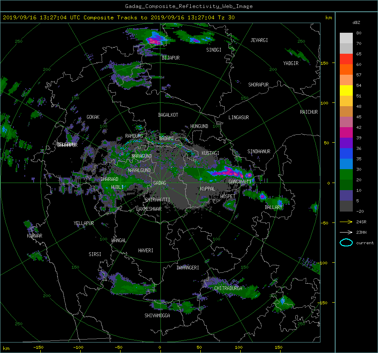The width and height of the screenshot is (378, 353).
Task: Click the BAGALKOT city label
Action: click(x=168, y=115)
